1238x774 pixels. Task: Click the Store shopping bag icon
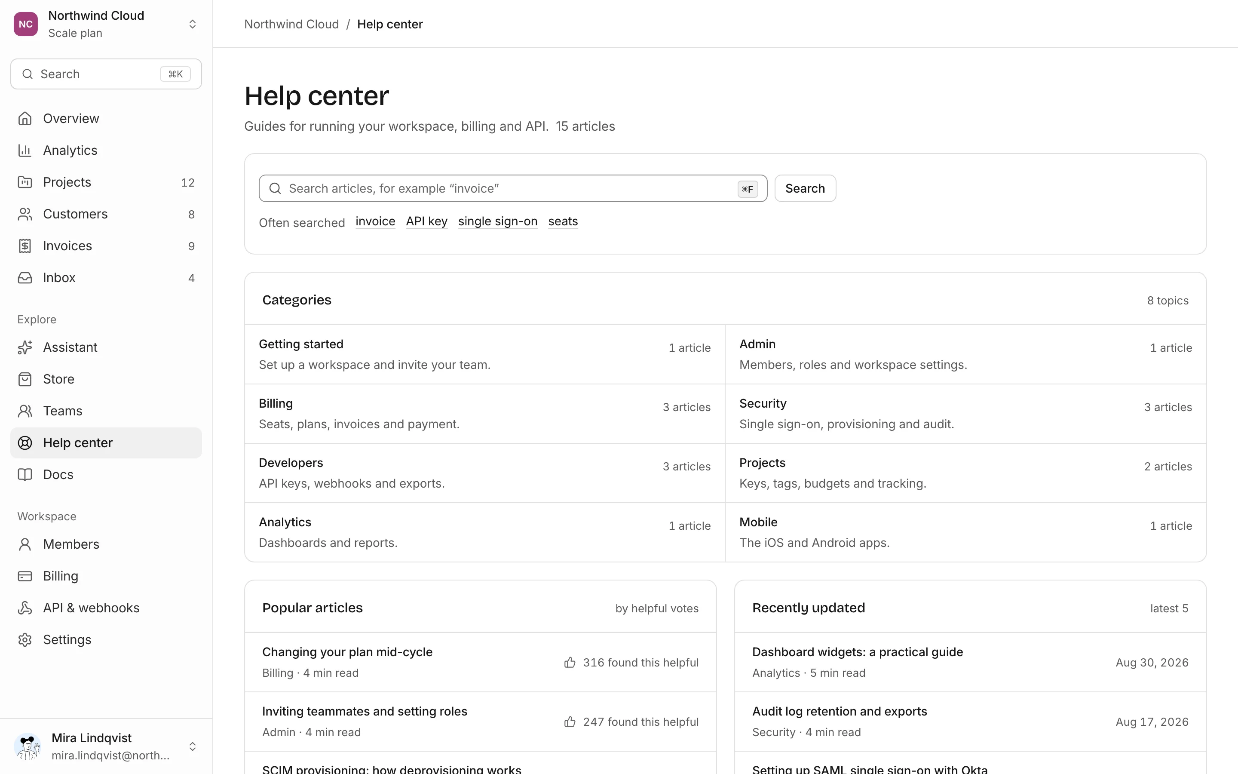click(x=25, y=379)
